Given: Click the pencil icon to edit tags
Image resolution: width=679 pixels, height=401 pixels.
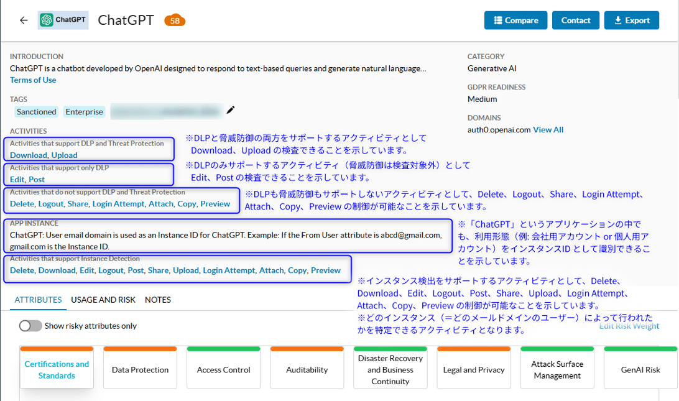Looking at the screenshot, I should pyautogui.click(x=231, y=110).
